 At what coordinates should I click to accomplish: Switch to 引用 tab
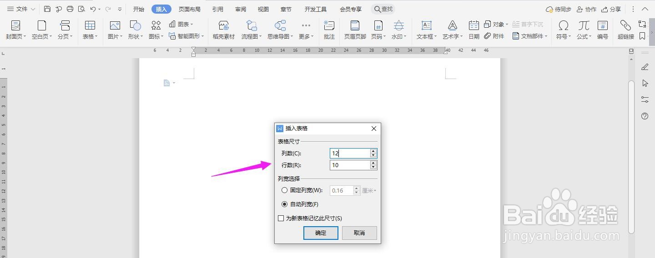coord(218,9)
